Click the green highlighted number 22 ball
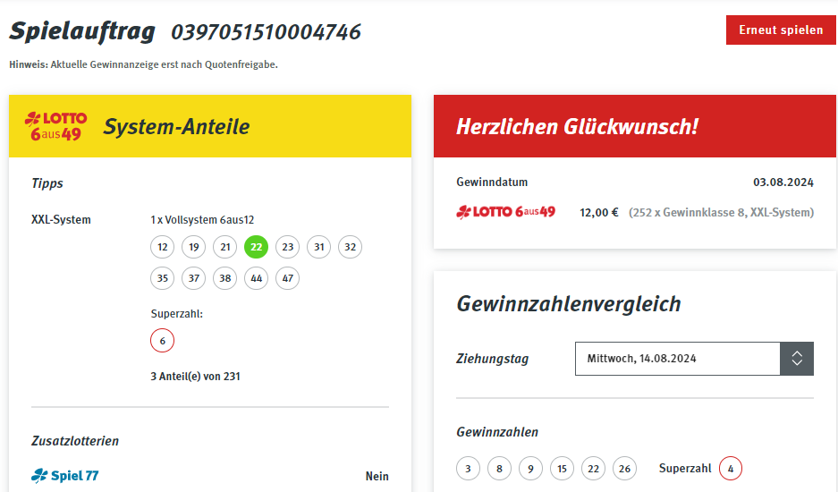 pos(256,247)
